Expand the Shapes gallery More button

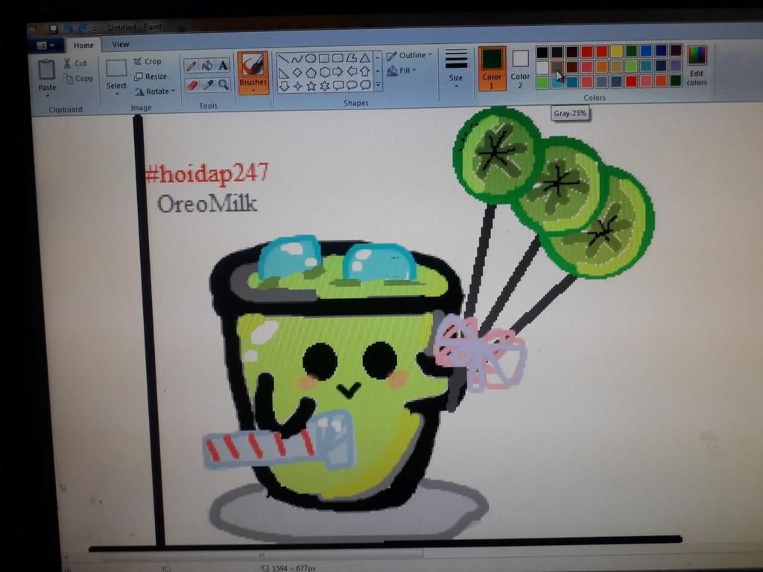(378, 85)
